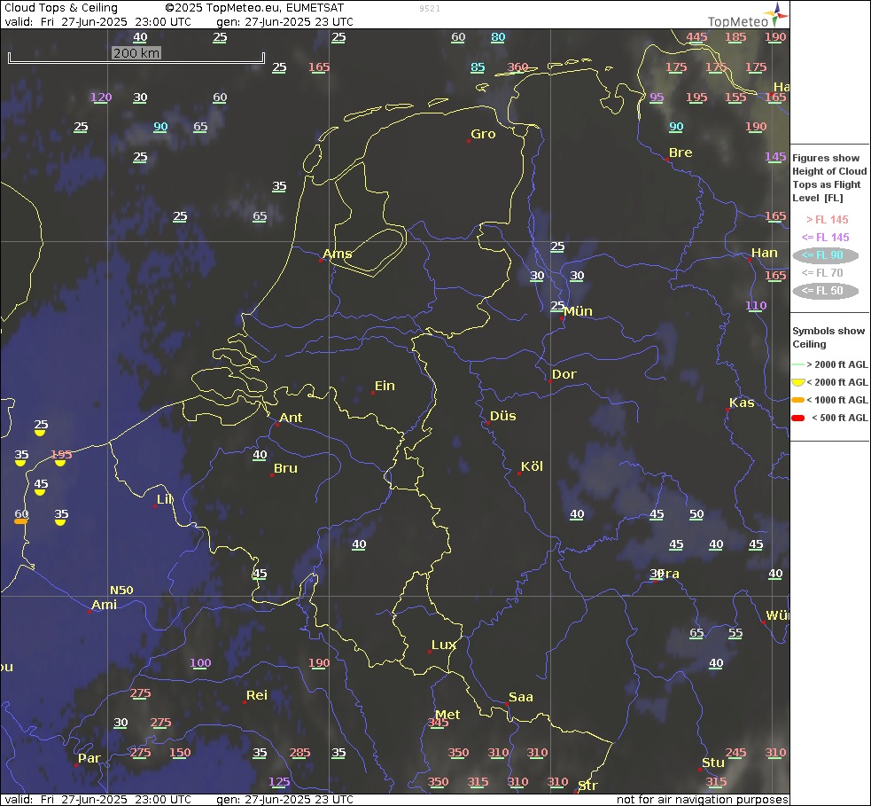Click the cloud top figure '110'
871x806 pixels.
(x=756, y=305)
